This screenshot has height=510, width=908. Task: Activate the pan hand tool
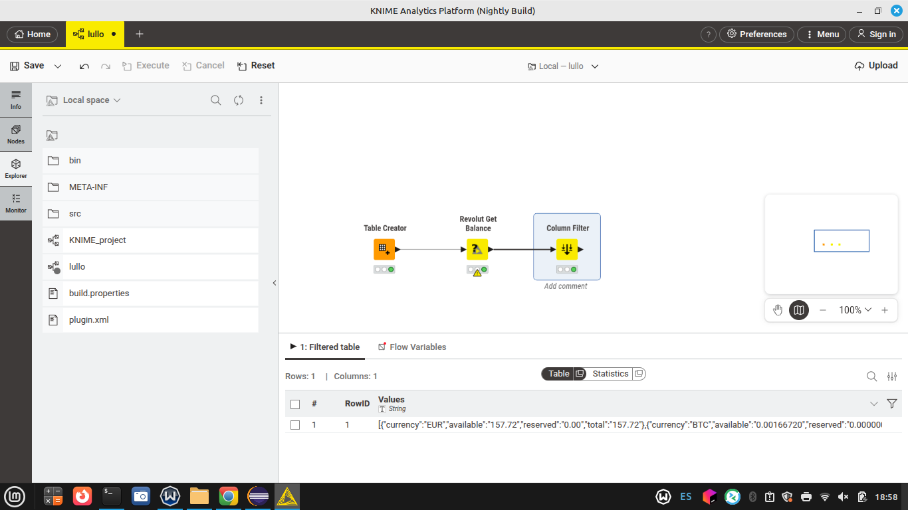[778, 310]
